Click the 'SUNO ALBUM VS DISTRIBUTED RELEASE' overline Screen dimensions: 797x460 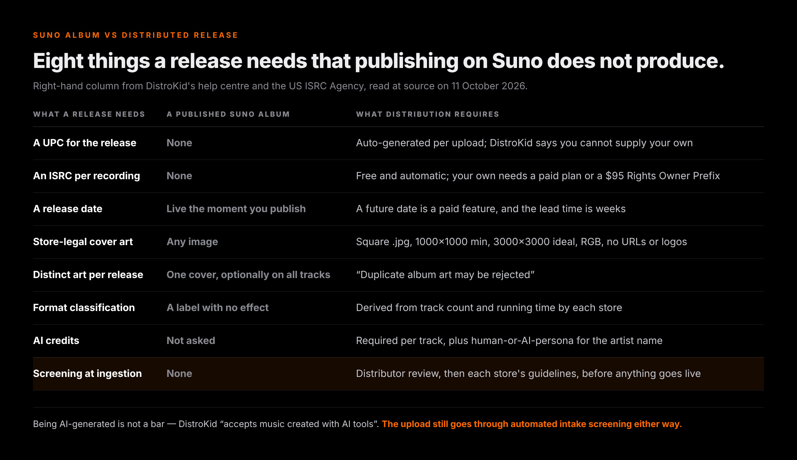(x=135, y=35)
